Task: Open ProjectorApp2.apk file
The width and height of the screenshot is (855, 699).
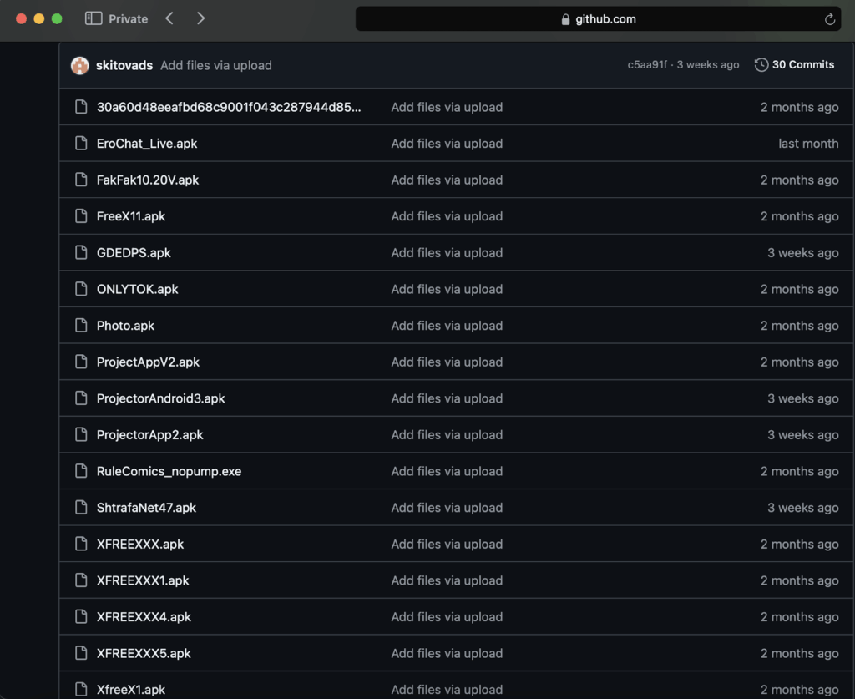Action: (150, 434)
